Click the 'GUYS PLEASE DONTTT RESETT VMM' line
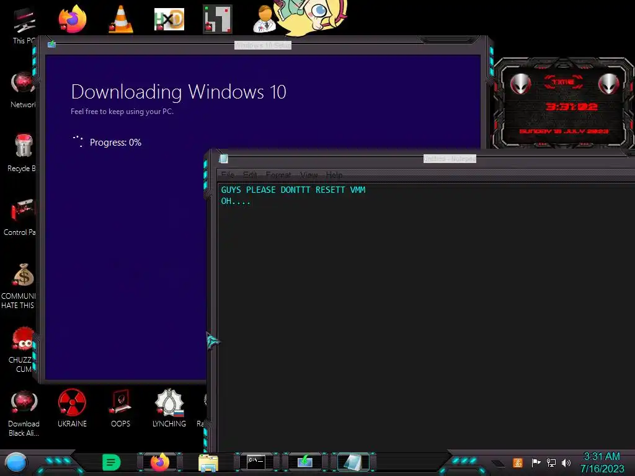The image size is (635, 476). click(x=293, y=190)
